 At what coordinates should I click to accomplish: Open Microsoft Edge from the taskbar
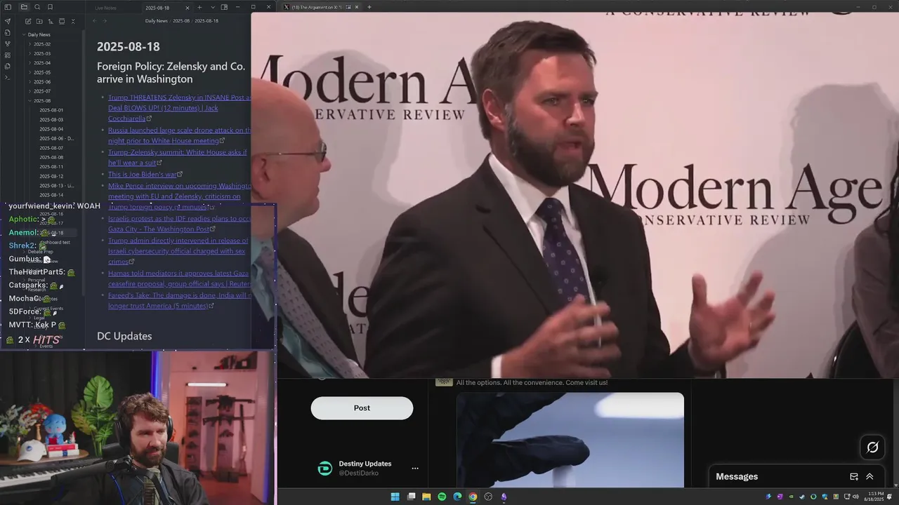457,497
